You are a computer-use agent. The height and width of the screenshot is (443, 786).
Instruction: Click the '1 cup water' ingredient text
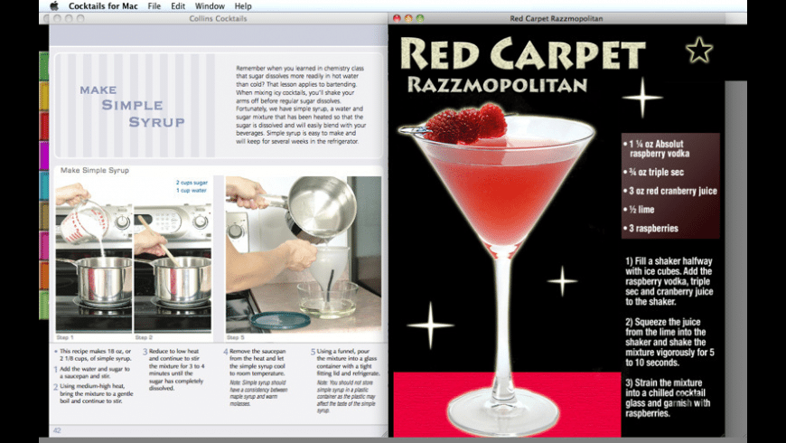pyautogui.click(x=191, y=191)
